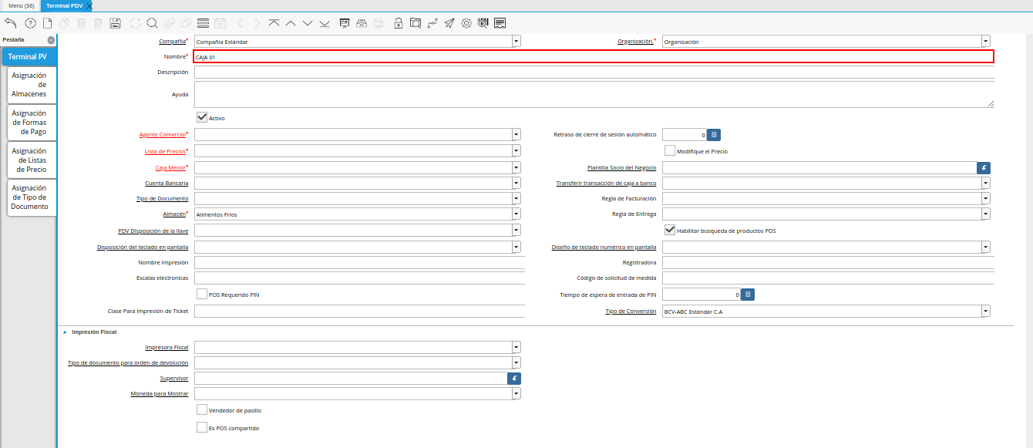Go to the first record icon

[274, 23]
